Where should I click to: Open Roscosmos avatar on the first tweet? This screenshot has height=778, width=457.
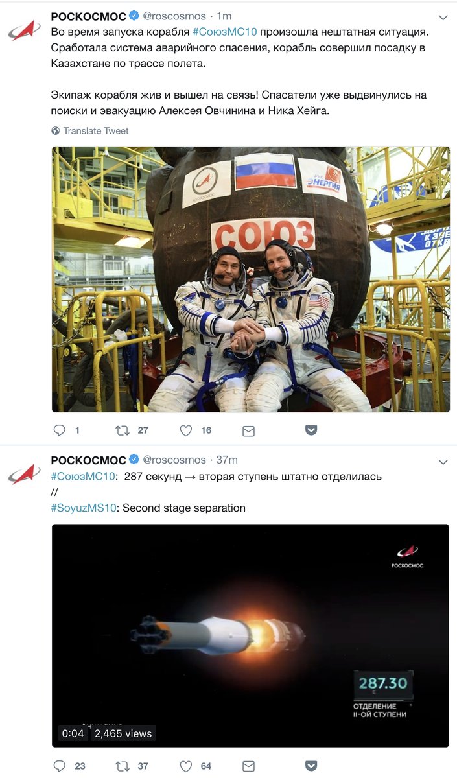(25, 30)
